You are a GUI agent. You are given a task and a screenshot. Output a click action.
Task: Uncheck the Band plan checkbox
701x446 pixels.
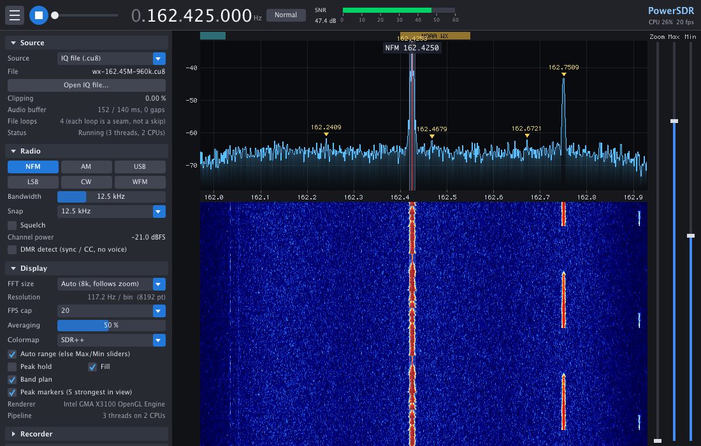click(12, 379)
